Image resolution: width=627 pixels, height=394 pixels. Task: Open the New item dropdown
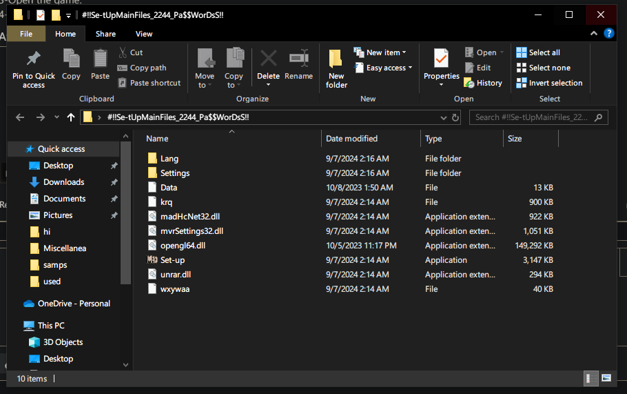pyautogui.click(x=380, y=52)
